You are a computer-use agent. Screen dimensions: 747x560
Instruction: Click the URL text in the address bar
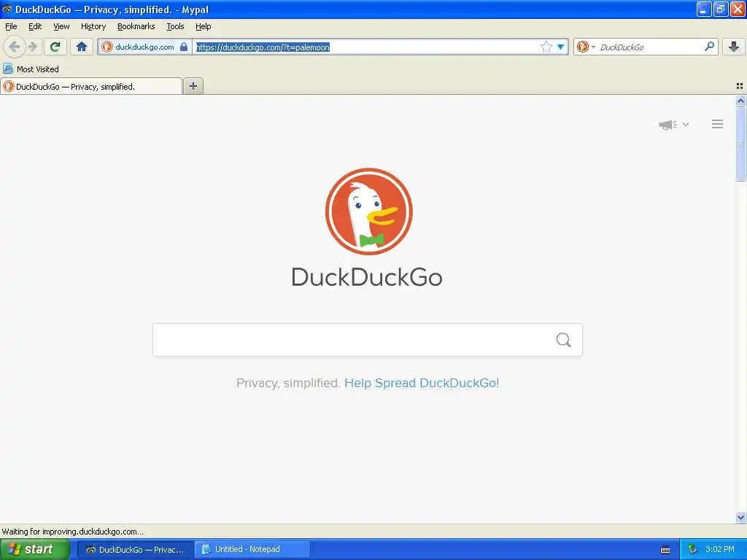pos(263,47)
